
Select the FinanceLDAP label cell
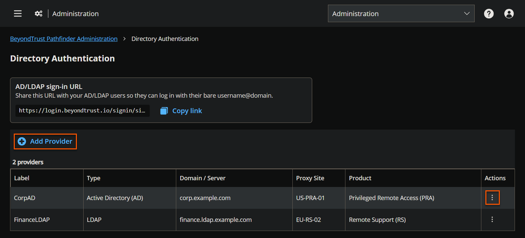47,220
